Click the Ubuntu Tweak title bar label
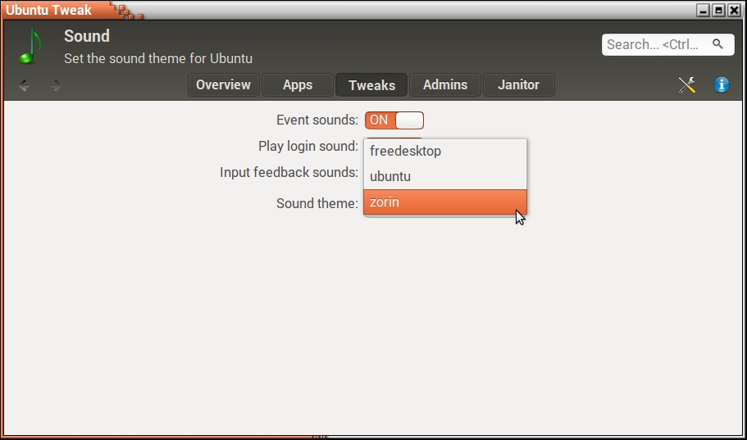 coord(49,11)
